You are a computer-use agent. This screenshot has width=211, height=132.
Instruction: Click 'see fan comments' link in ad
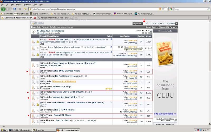165,114
